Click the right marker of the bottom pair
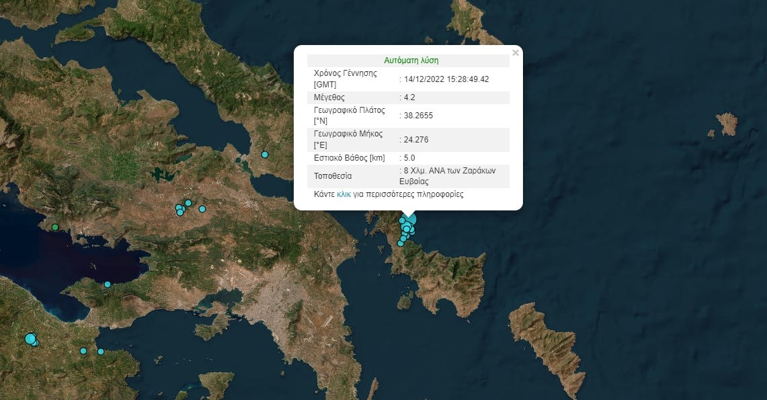The image size is (767, 400). (x=101, y=352)
